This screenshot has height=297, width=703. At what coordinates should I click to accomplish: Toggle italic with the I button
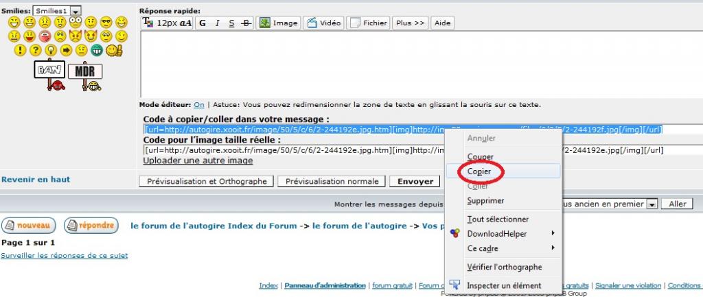point(217,23)
